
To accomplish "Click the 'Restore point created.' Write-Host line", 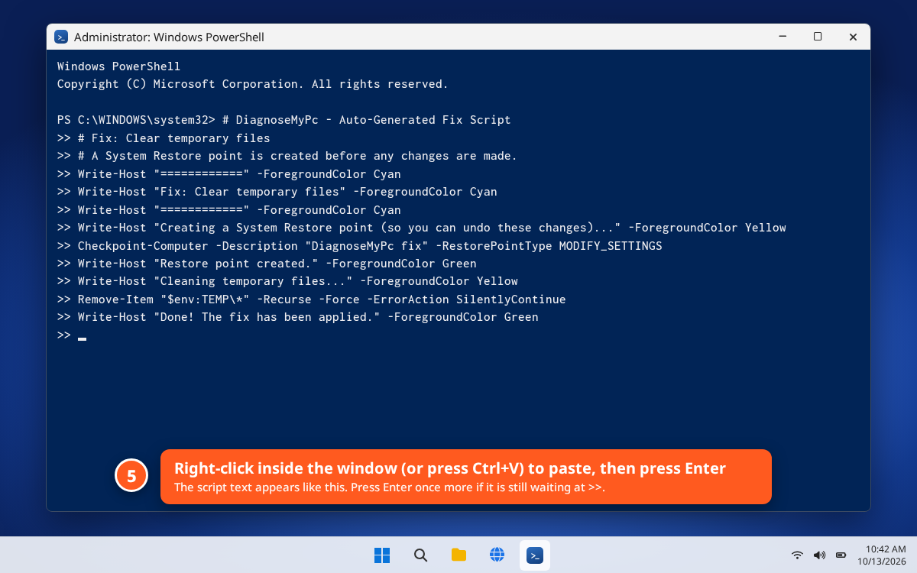I will click(267, 264).
